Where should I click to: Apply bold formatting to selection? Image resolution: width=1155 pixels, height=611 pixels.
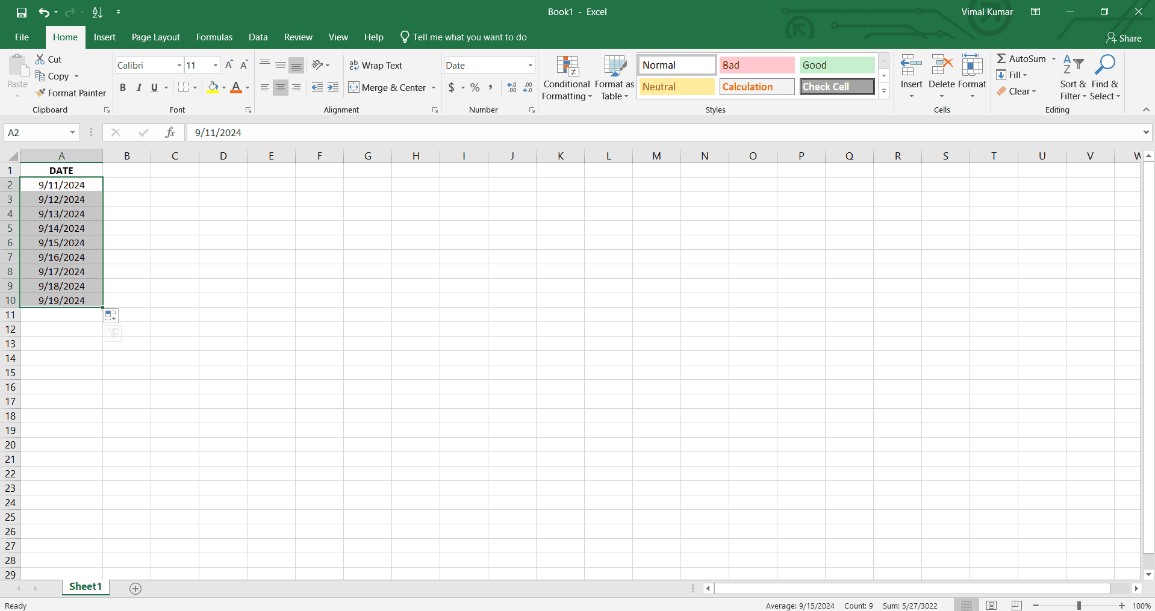[122, 87]
